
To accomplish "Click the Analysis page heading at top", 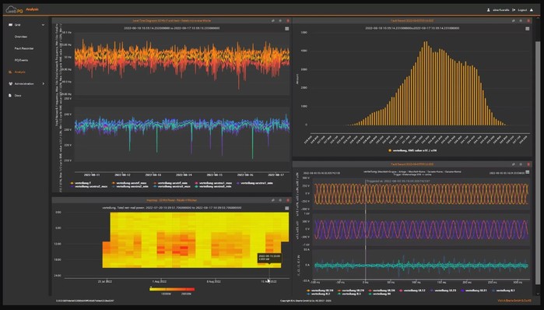I will click(x=32, y=9).
